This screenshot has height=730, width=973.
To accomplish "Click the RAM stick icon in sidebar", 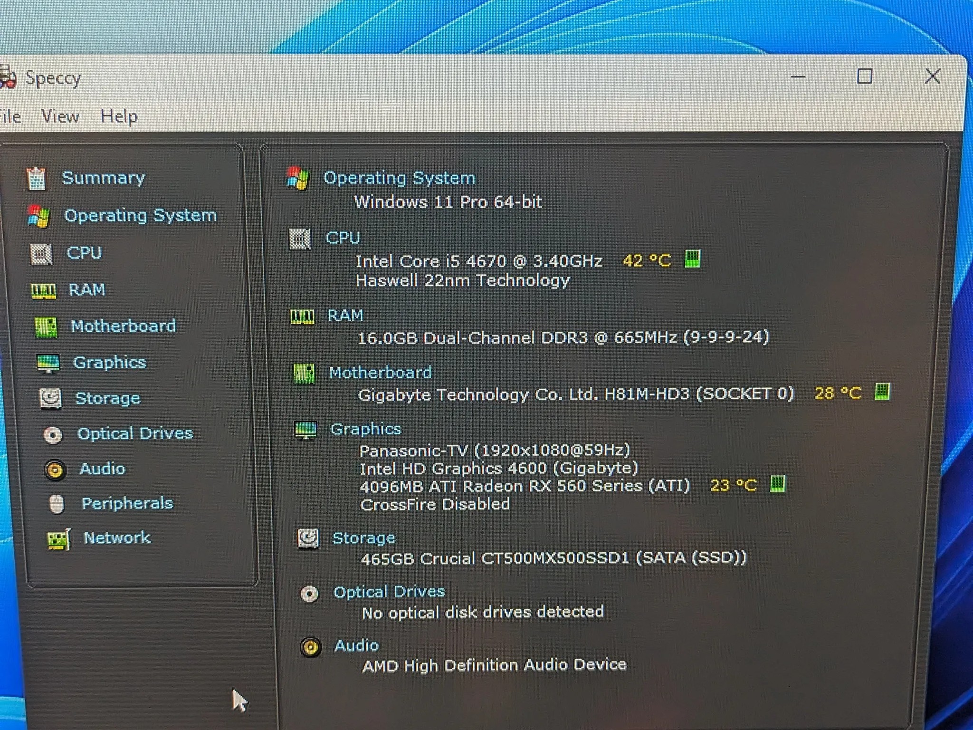I will point(43,291).
